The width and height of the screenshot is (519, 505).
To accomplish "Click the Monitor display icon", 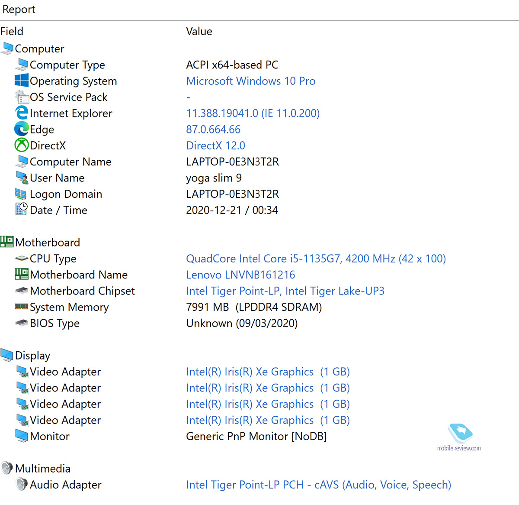I will [21, 436].
